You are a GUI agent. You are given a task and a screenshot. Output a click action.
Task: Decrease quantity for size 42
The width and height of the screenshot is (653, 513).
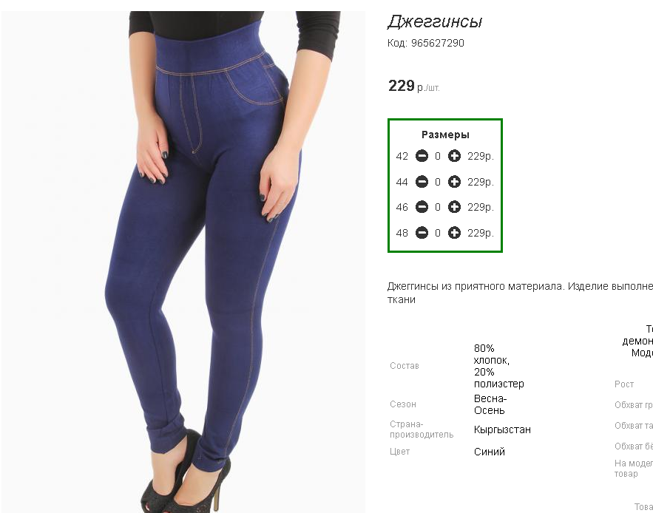422,156
